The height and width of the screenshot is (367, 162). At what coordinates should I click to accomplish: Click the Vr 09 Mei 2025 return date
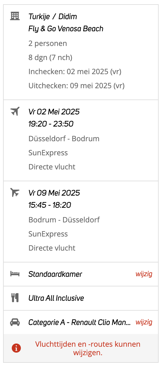[54, 193]
